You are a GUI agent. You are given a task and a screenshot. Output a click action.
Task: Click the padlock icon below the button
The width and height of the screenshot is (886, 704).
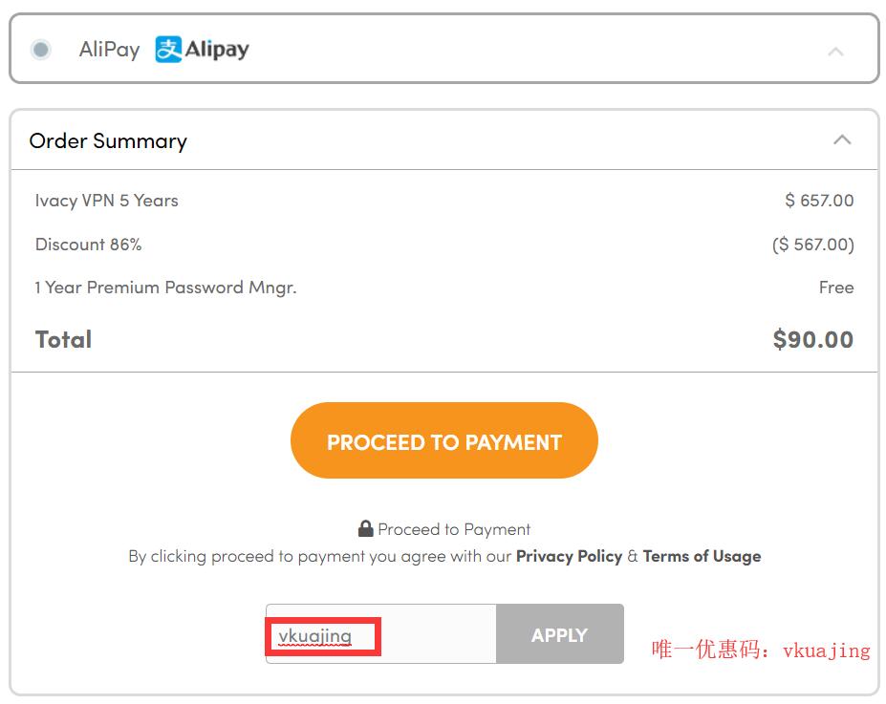[x=365, y=528]
